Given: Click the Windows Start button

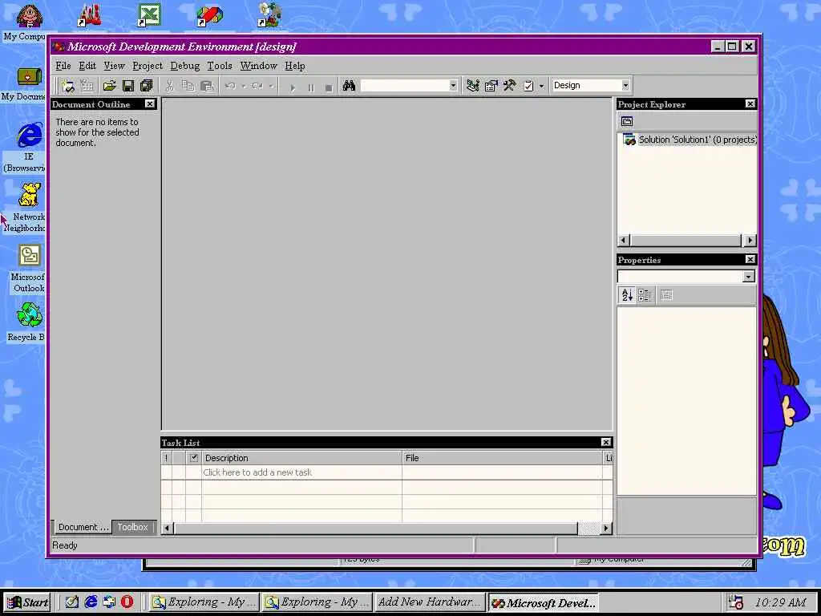Looking at the screenshot, I should tap(28, 602).
